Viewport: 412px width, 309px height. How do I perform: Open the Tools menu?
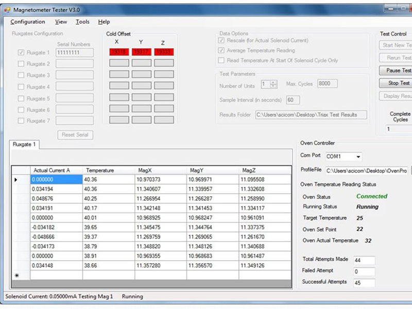(x=82, y=22)
